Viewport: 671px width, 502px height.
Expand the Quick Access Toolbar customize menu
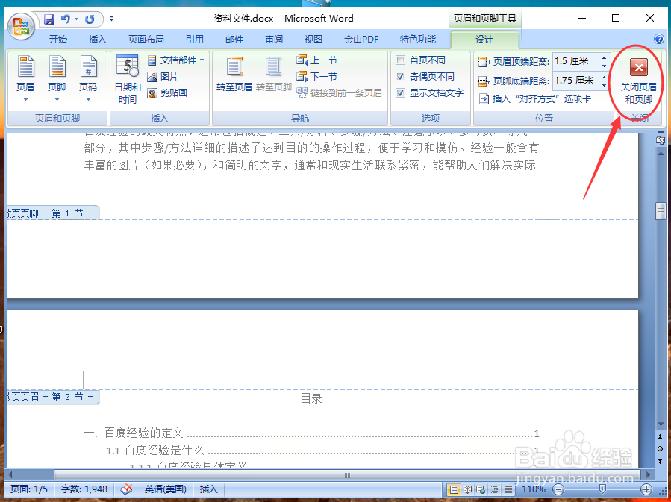tap(110, 19)
